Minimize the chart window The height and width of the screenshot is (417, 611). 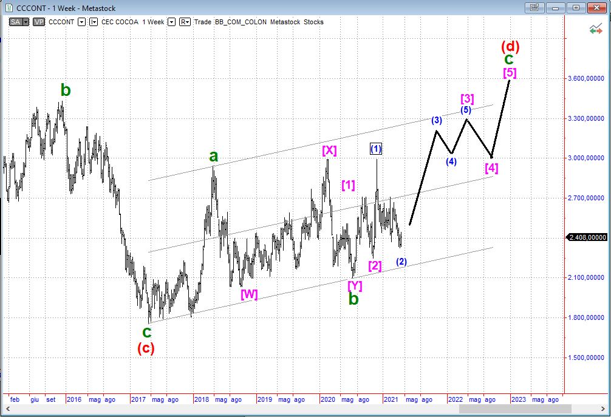555,7
